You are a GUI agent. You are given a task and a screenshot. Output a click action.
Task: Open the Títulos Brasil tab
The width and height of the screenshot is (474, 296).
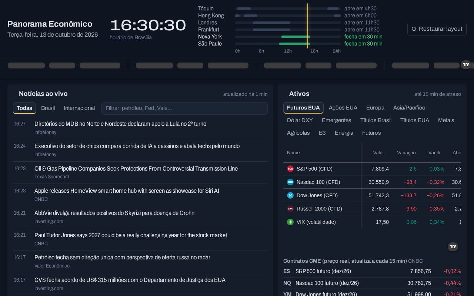(376, 120)
